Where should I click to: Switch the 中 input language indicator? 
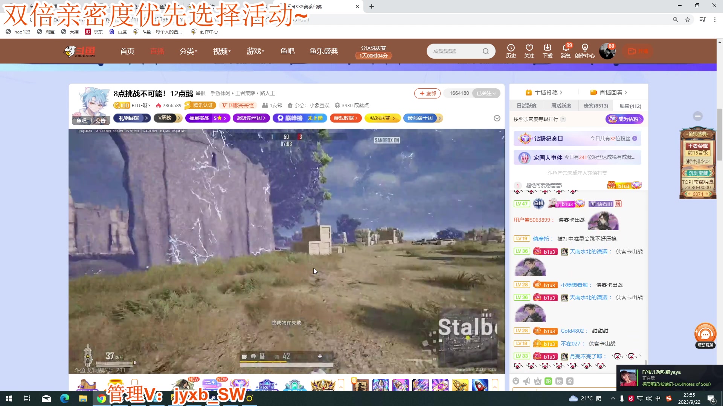click(658, 398)
